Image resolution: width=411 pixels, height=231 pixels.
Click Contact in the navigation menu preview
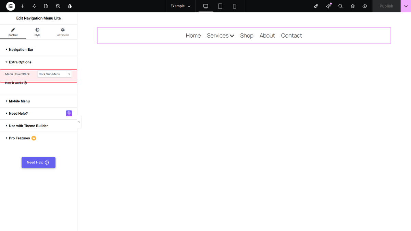point(291,36)
